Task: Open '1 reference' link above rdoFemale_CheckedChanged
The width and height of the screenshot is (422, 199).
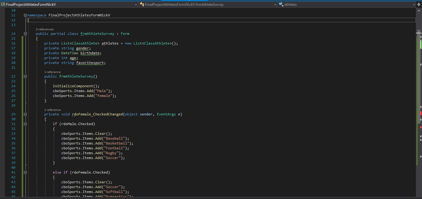Action: [52, 110]
